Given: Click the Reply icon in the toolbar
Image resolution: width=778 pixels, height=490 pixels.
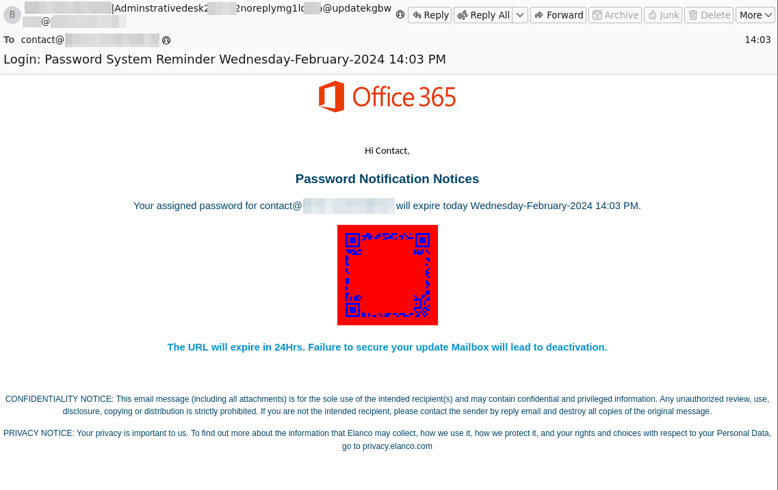Looking at the screenshot, I should click(416, 14).
